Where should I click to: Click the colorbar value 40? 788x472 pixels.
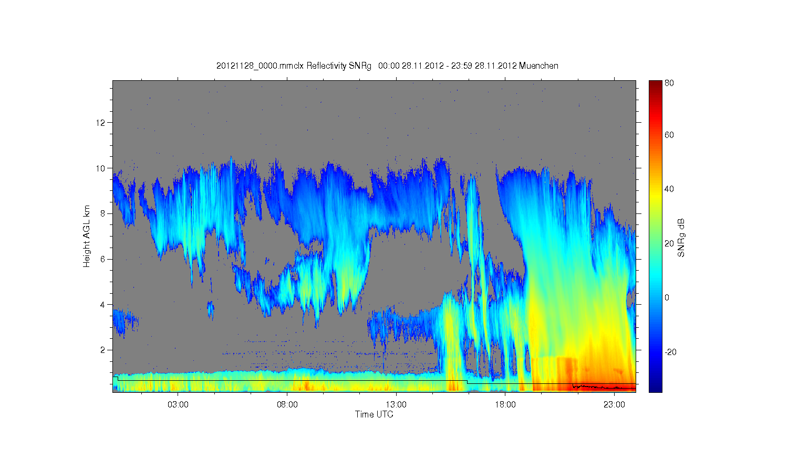pyautogui.click(x=669, y=189)
